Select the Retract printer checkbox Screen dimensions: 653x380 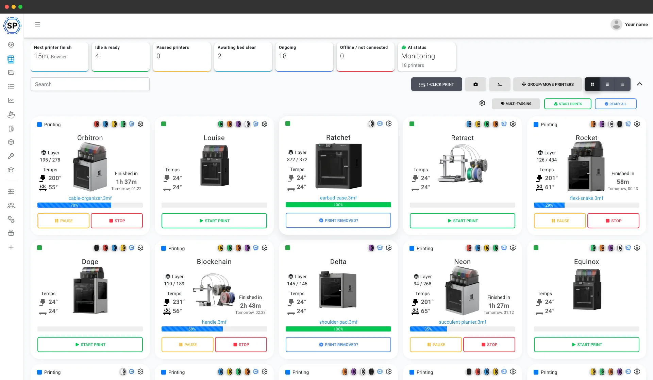point(412,124)
